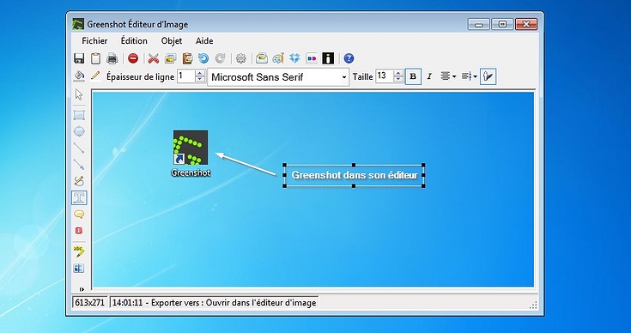
Task: Select the obfuscate blur tool
Action: (x=79, y=269)
